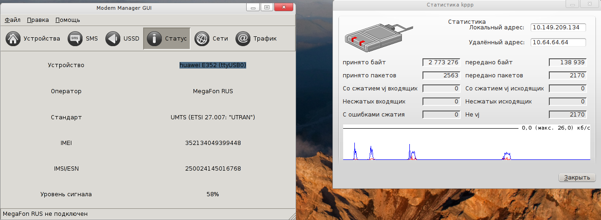Image resolution: width=601 pixels, height=220 pixels.
Task: Open the Правка menu
Action: 38,20
